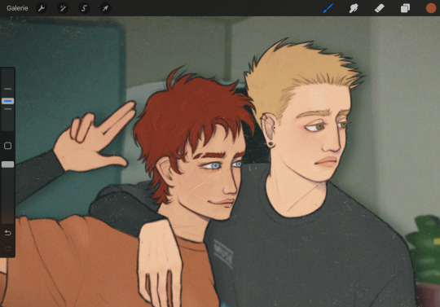Open the Adjustments magic wand menu

[63, 8]
